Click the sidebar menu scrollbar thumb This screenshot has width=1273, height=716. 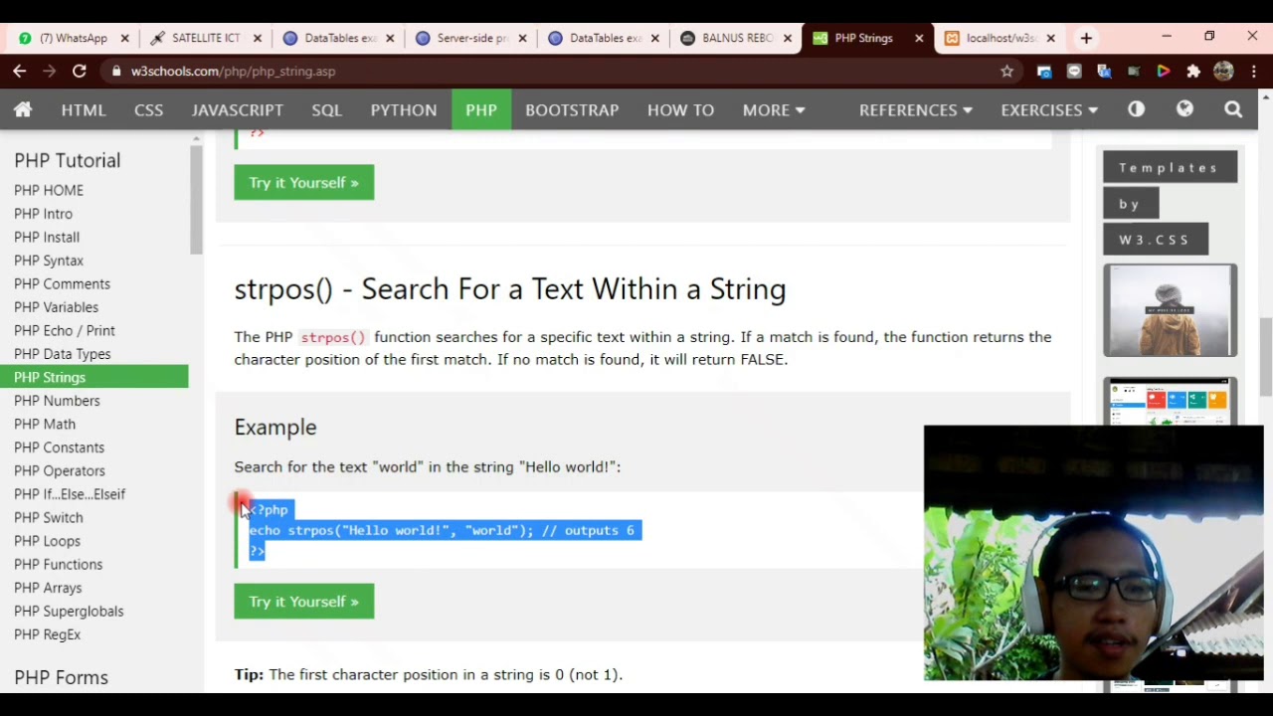(x=197, y=202)
